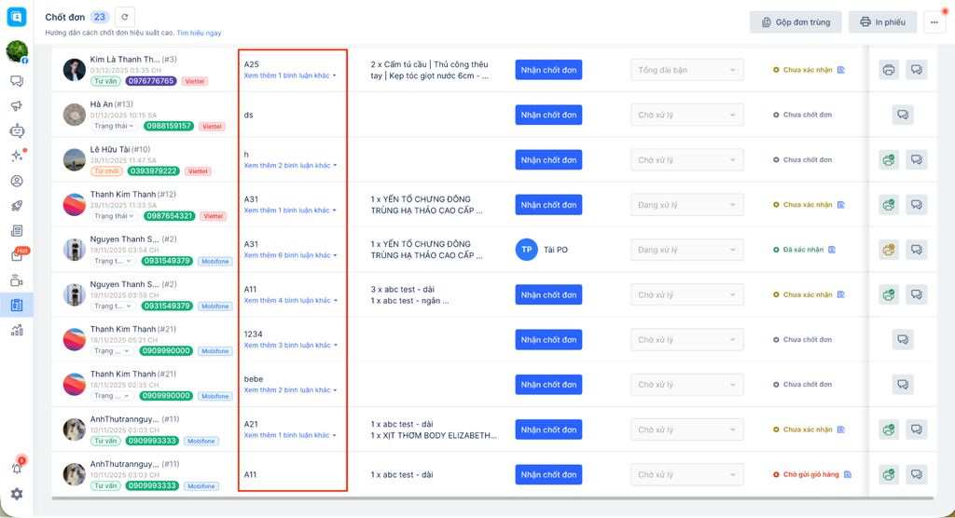Click printer icon in Kim Là Thanh's row
Viewport: 955px width, 518px height.
coord(889,70)
